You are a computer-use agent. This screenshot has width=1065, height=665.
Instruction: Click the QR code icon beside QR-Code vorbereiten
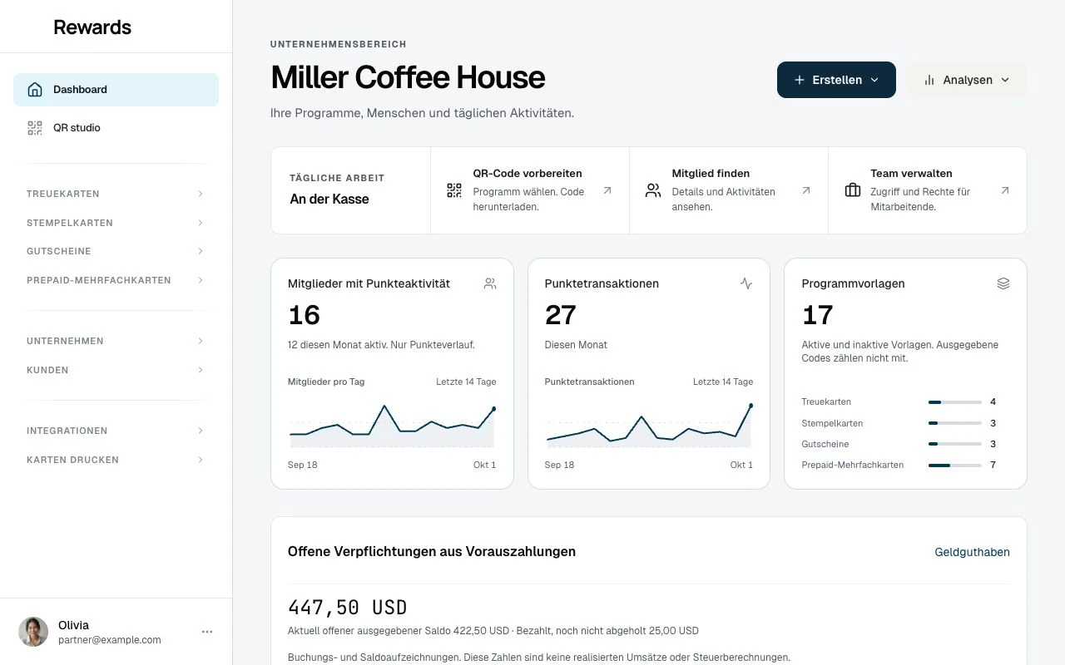pyautogui.click(x=454, y=190)
